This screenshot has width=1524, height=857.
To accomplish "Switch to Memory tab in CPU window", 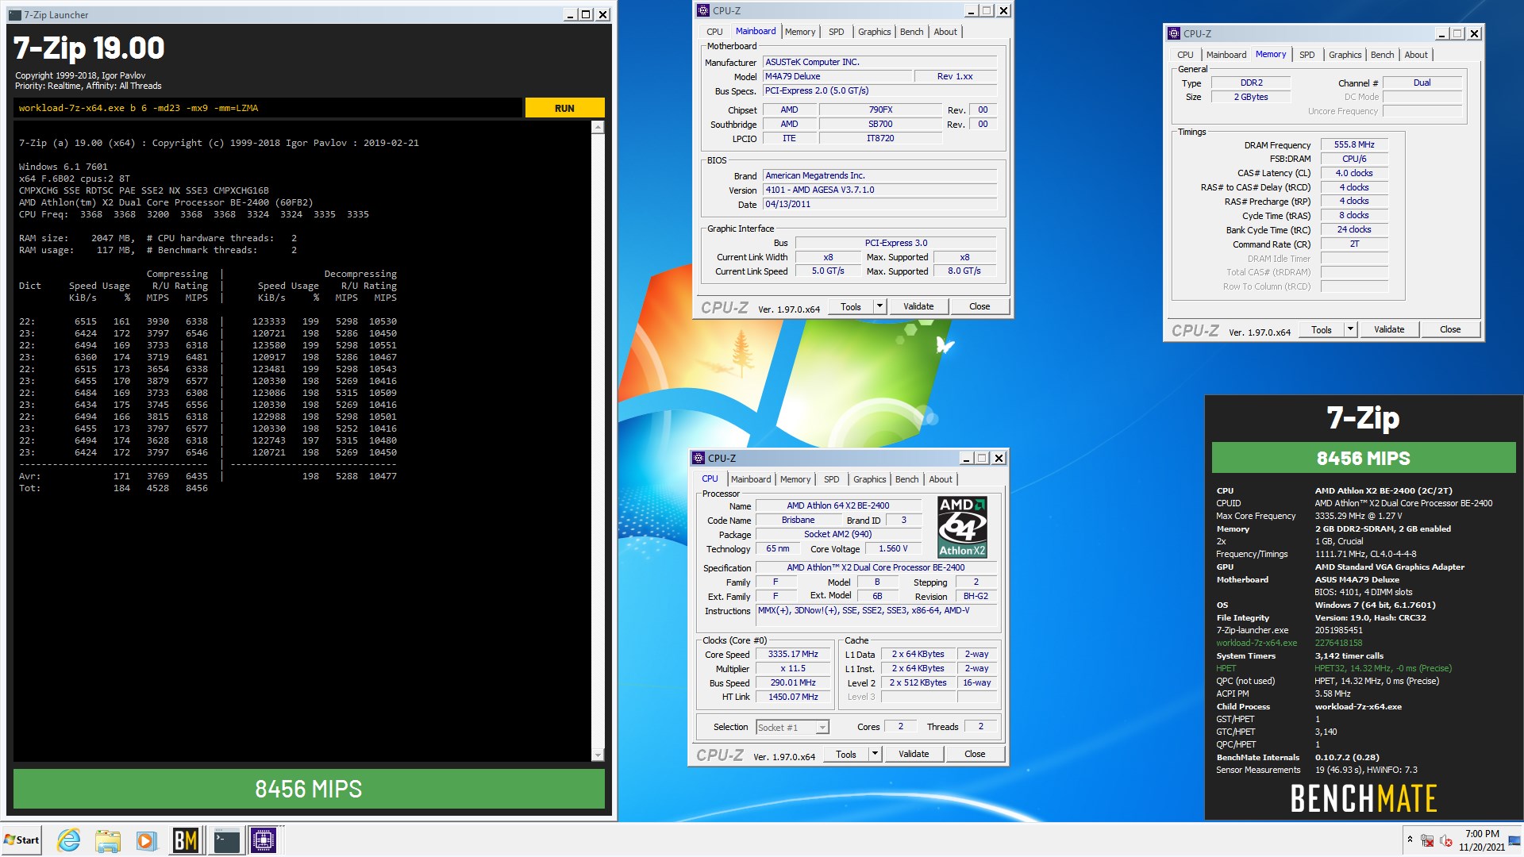I will pos(795,479).
